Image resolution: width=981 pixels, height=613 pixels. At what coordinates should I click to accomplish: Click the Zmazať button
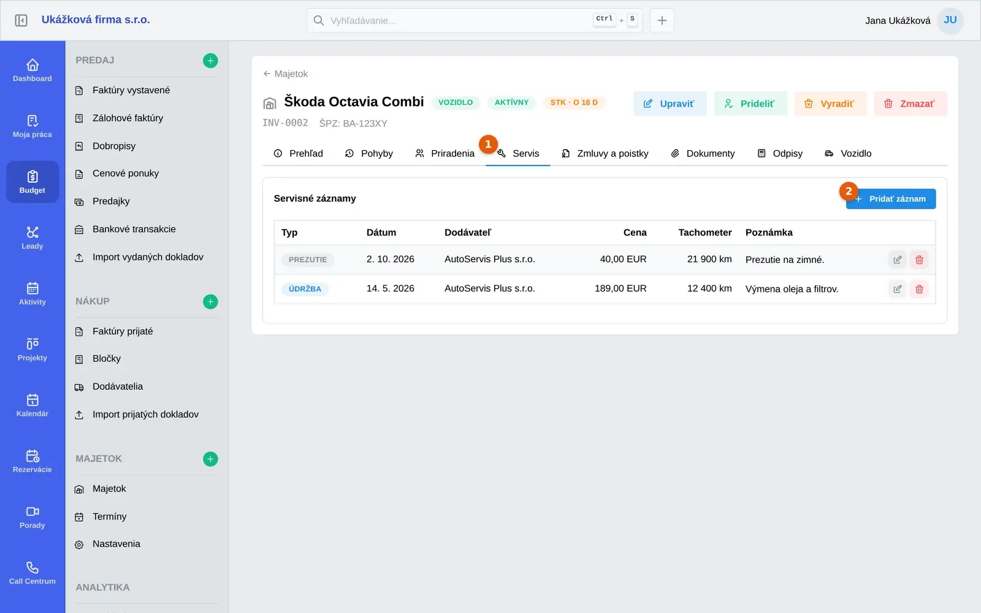click(x=911, y=104)
